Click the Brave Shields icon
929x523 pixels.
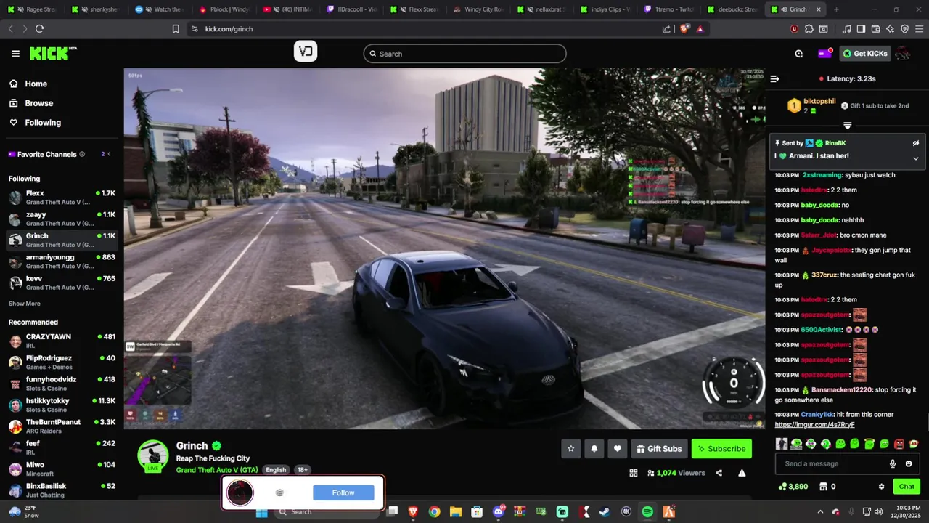(684, 29)
